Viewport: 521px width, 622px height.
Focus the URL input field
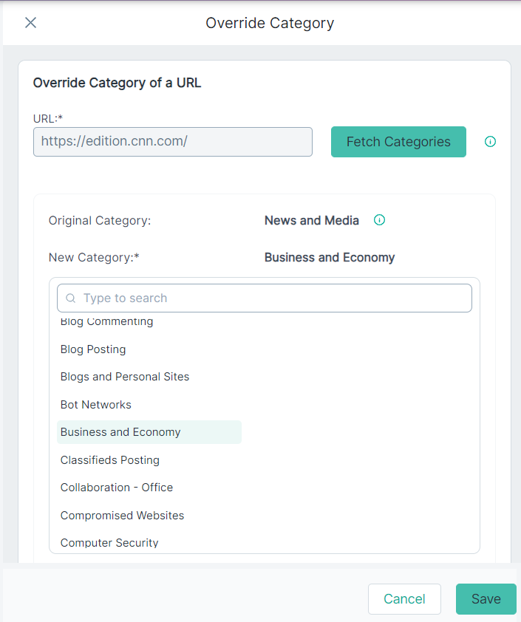click(173, 142)
